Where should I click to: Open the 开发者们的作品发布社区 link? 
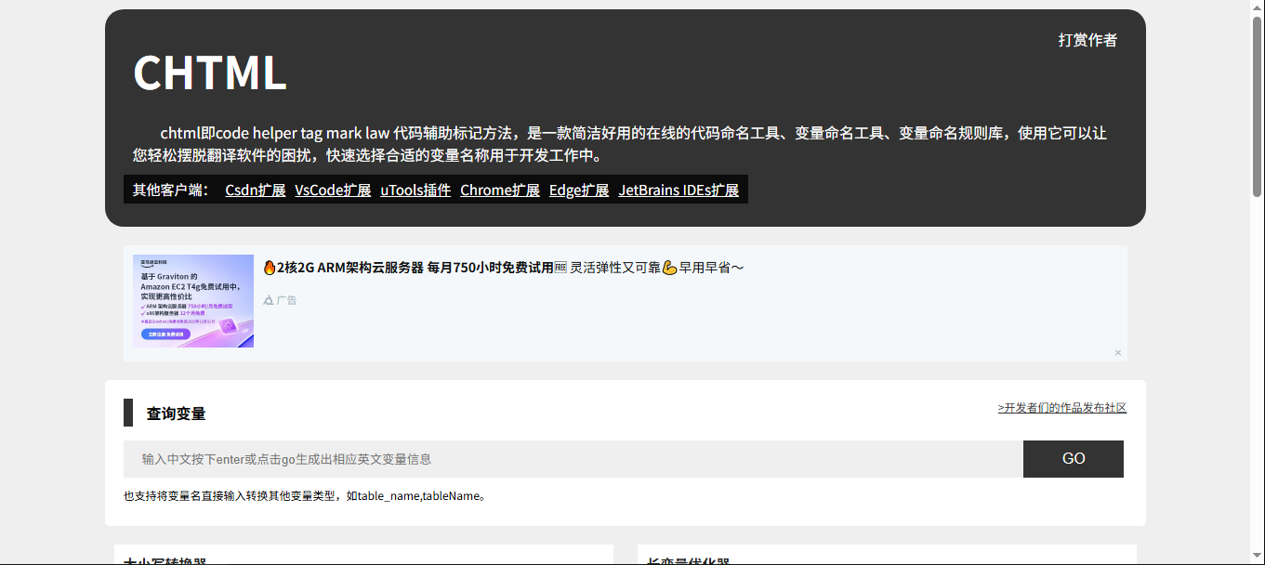[1062, 408]
